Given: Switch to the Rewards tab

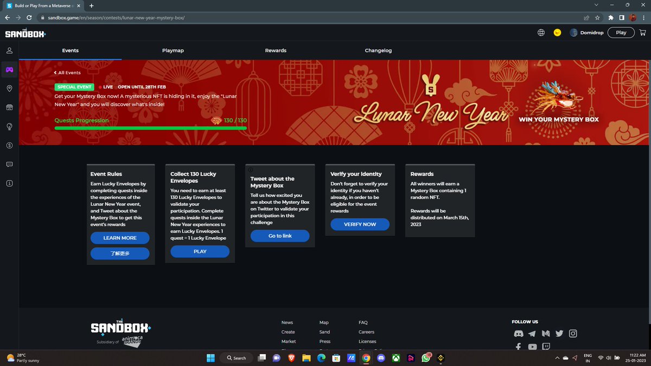Looking at the screenshot, I should (x=276, y=50).
